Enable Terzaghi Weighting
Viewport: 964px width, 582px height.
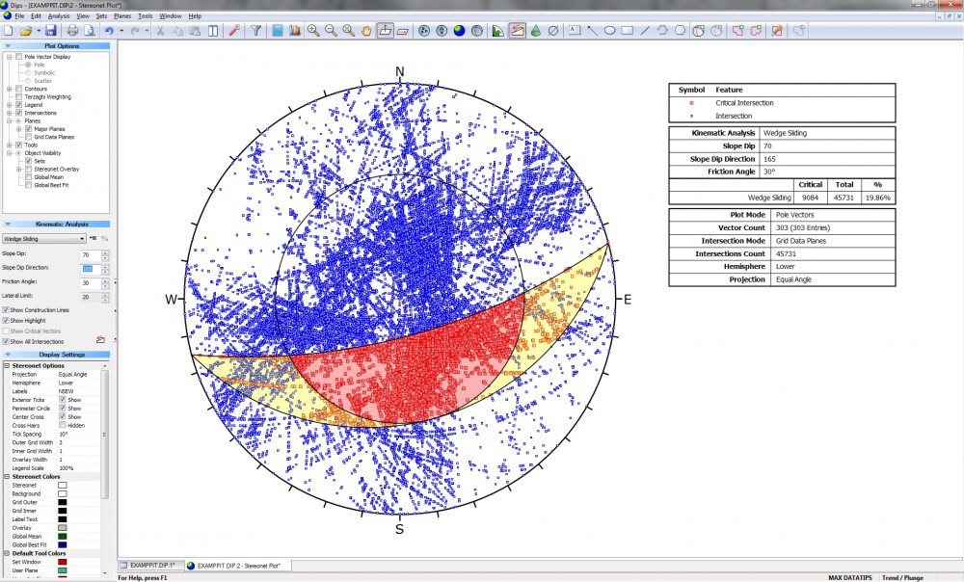[x=19, y=97]
